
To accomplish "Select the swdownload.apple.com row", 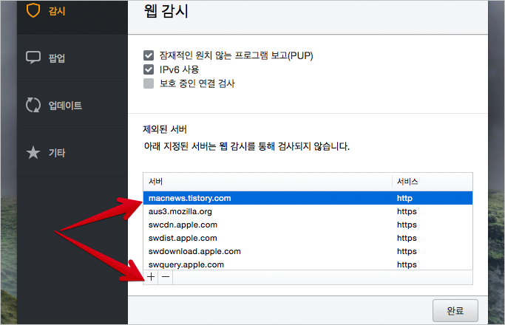I will click(308, 251).
